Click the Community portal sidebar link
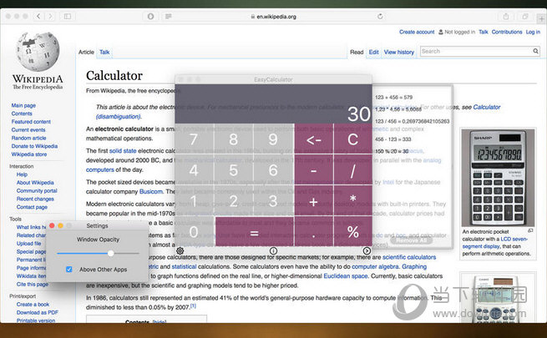Image resolution: width=547 pixels, height=338 pixels. click(x=37, y=190)
